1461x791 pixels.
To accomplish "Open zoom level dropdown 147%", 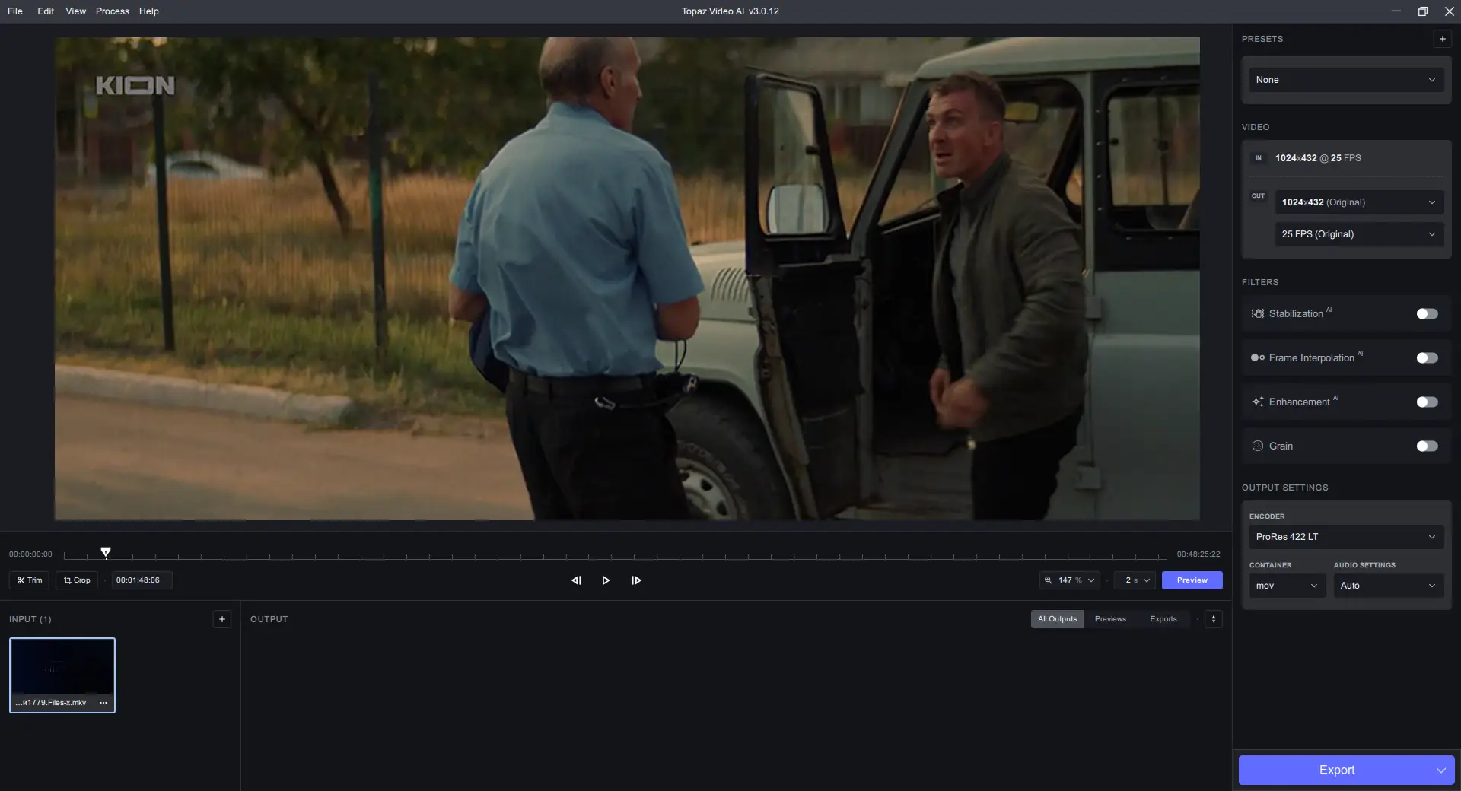I will click(x=1069, y=580).
